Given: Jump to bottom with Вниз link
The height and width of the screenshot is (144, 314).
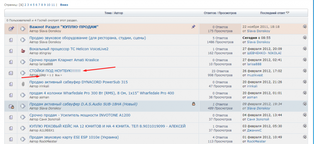Looking at the screenshot, I should pos(64,5).
